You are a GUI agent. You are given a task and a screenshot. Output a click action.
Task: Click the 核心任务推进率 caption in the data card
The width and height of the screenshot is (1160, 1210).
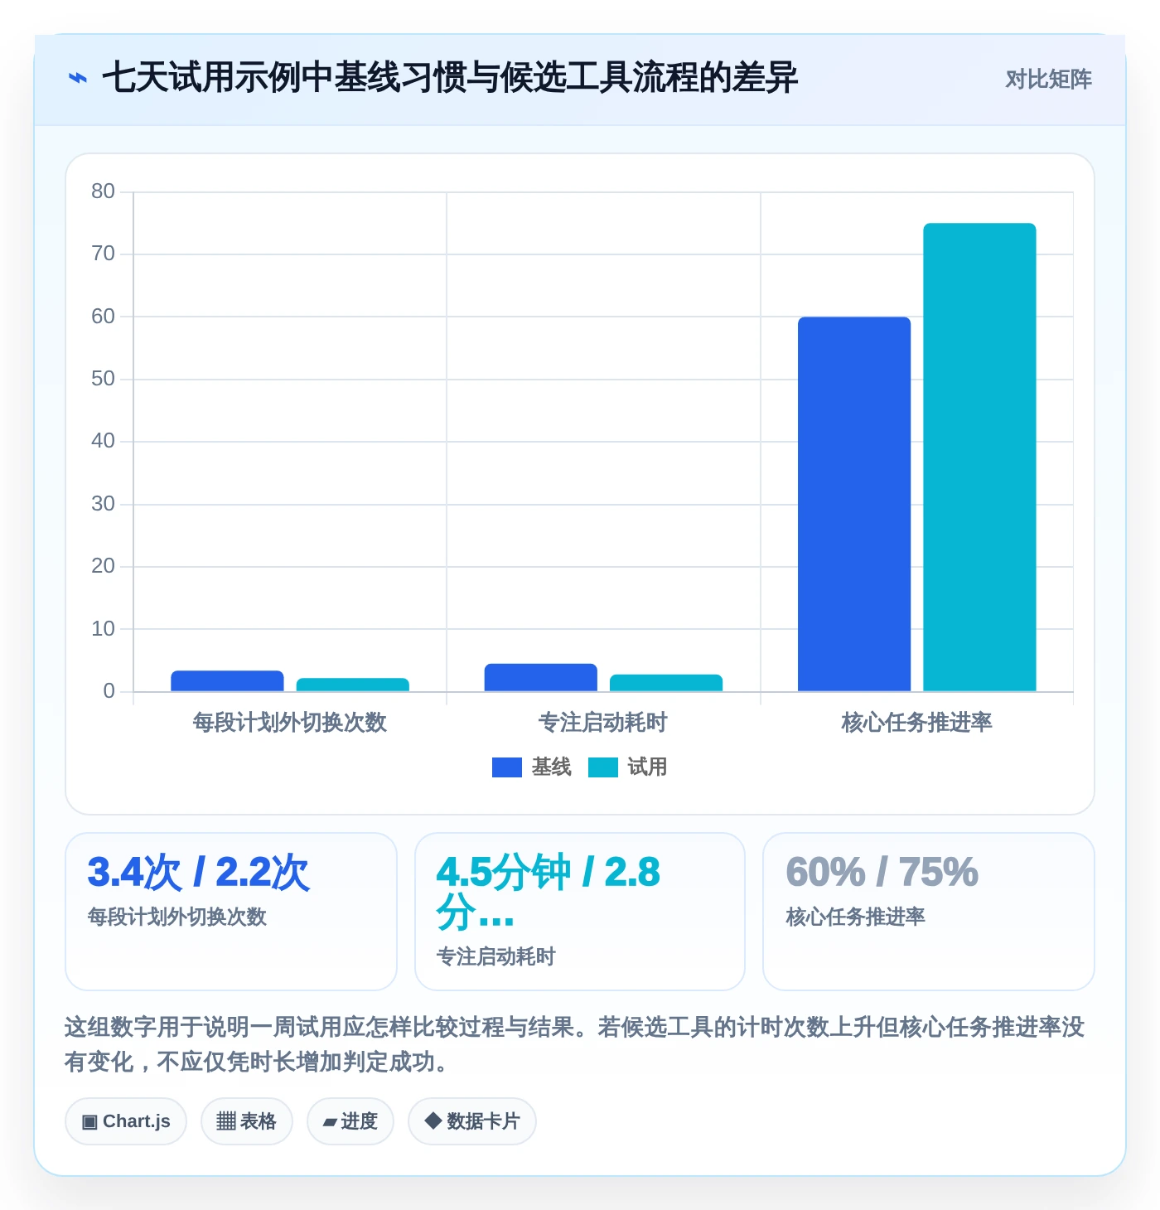pyautogui.click(x=856, y=917)
